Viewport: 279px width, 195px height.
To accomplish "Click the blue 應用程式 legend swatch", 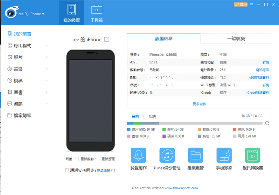I will point(129,129).
